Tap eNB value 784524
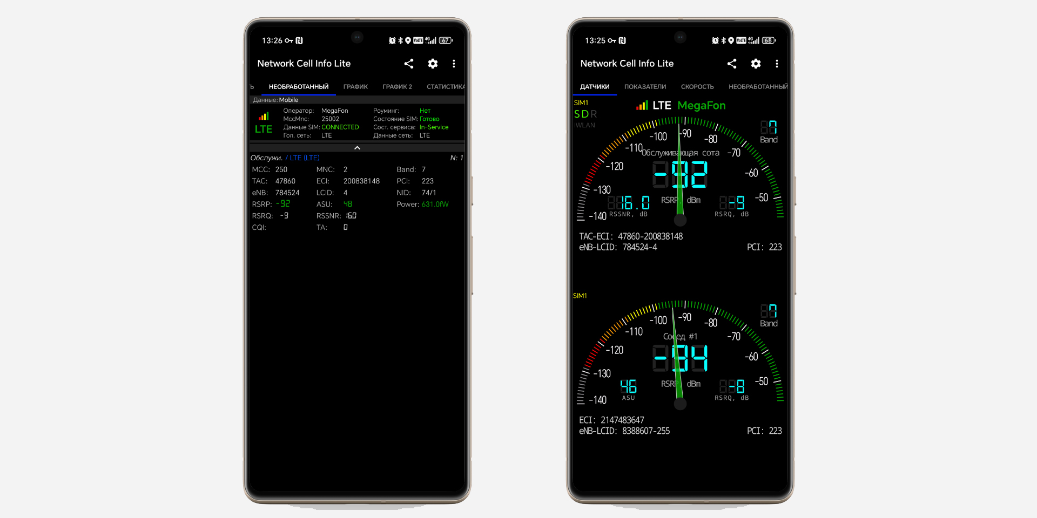The width and height of the screenshot is (1037, 518). 287,193
